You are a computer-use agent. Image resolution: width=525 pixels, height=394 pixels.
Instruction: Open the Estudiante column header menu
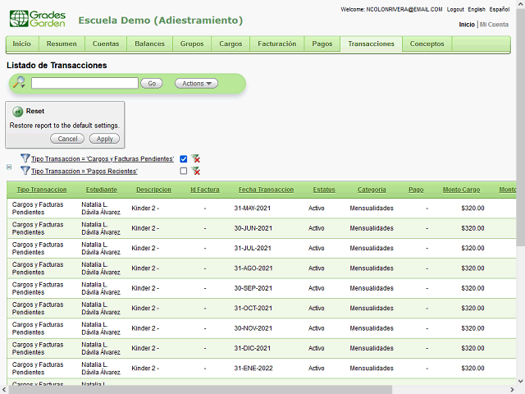(x=101, y=190)
